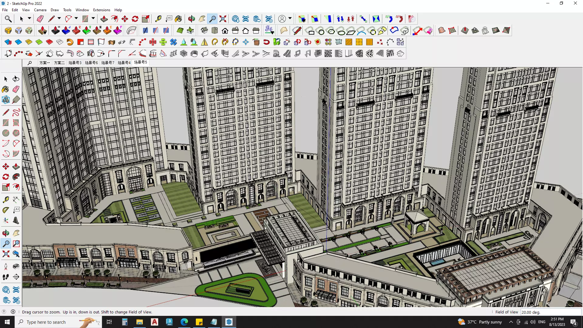Click the status bar info icon
This screenshot has width=583, height=328.
[13, 312]
